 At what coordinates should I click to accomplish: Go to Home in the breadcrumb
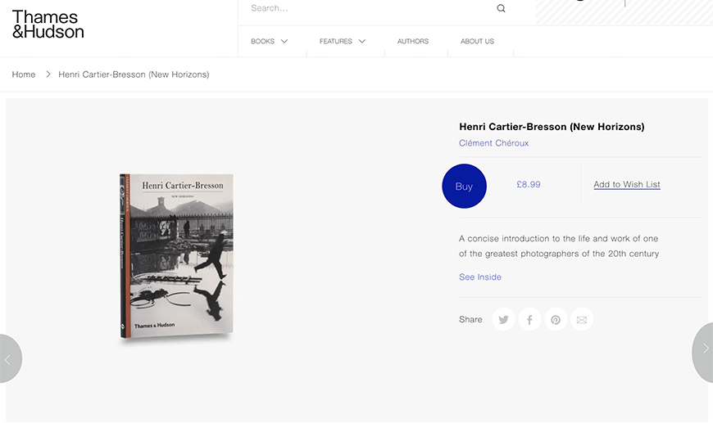click(24, 74)
